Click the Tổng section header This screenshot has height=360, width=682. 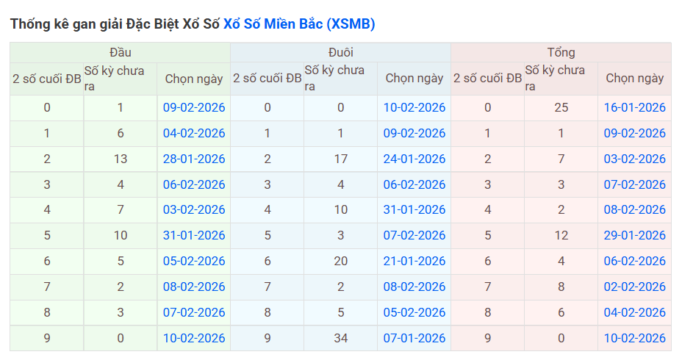click(561, 52)
